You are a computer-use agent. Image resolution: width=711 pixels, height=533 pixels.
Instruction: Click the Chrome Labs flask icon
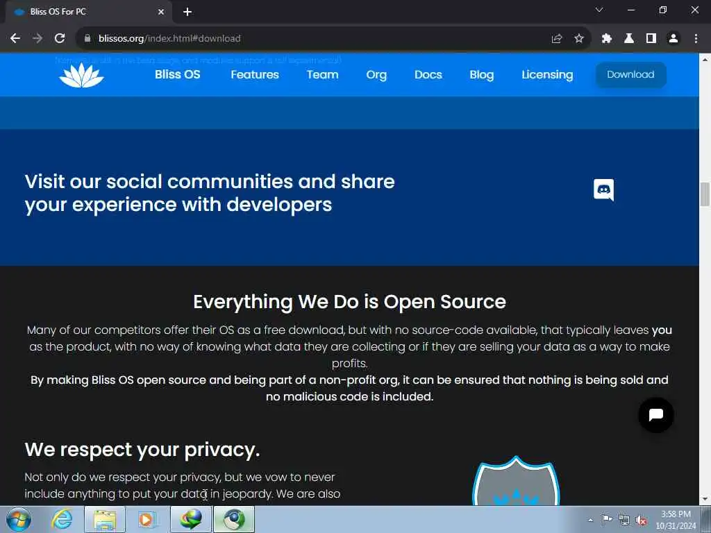(629, 39)
